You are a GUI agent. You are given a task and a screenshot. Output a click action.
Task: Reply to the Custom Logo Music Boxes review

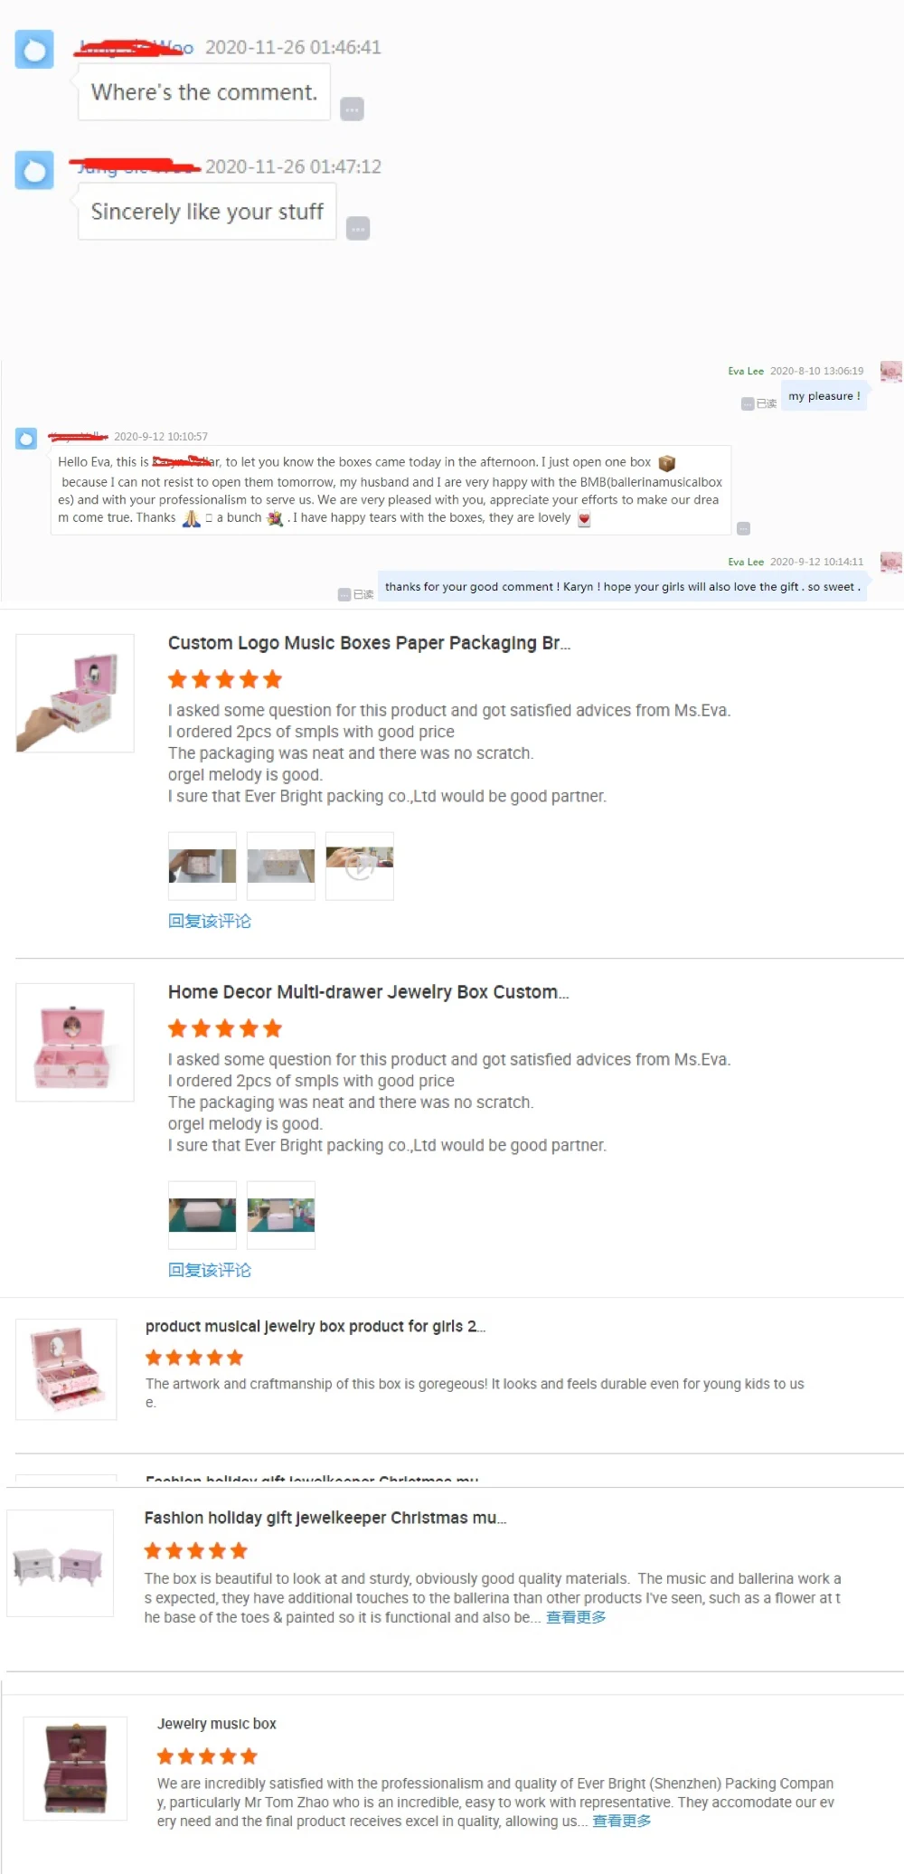210,921
